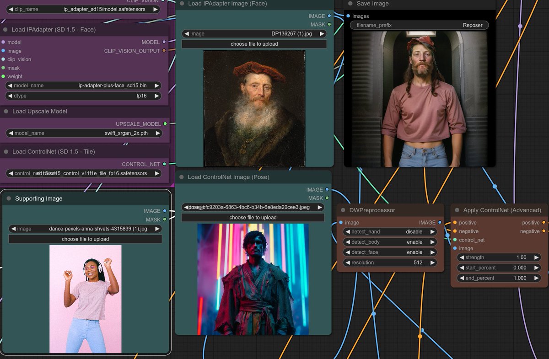
Task: Increase strength with its right arrow
Action: point(536,257)
